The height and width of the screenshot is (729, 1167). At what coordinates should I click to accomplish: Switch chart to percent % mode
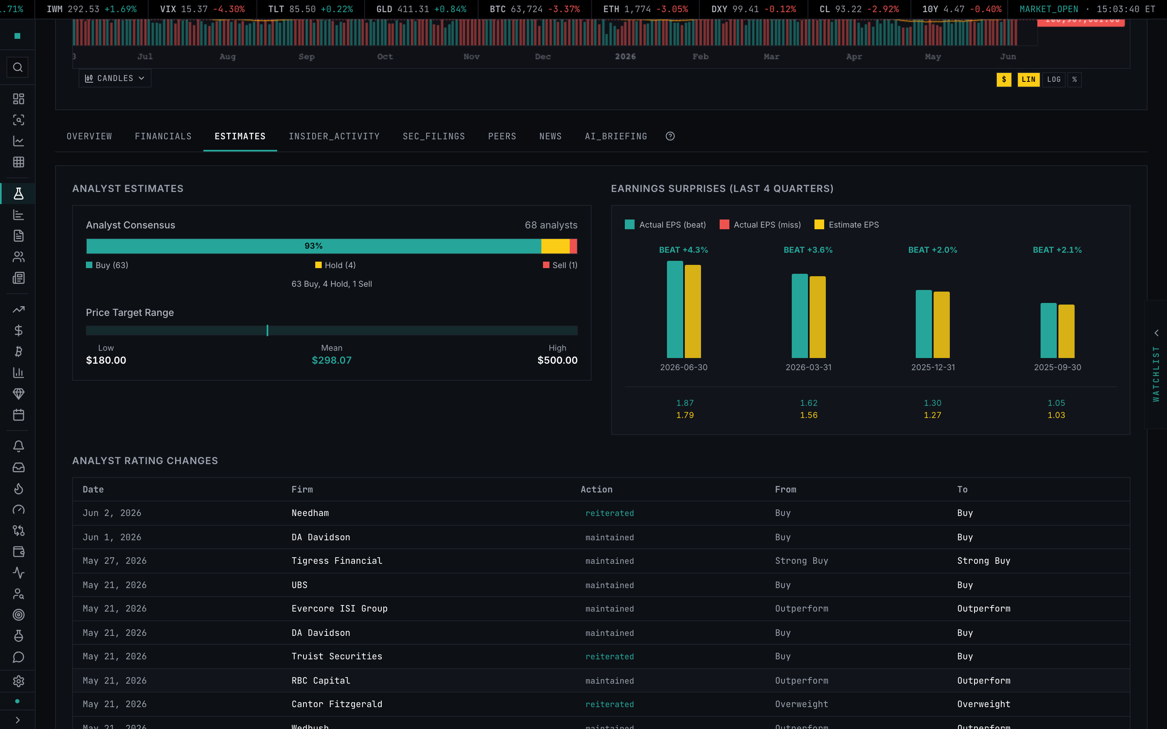click(1075, 79)
